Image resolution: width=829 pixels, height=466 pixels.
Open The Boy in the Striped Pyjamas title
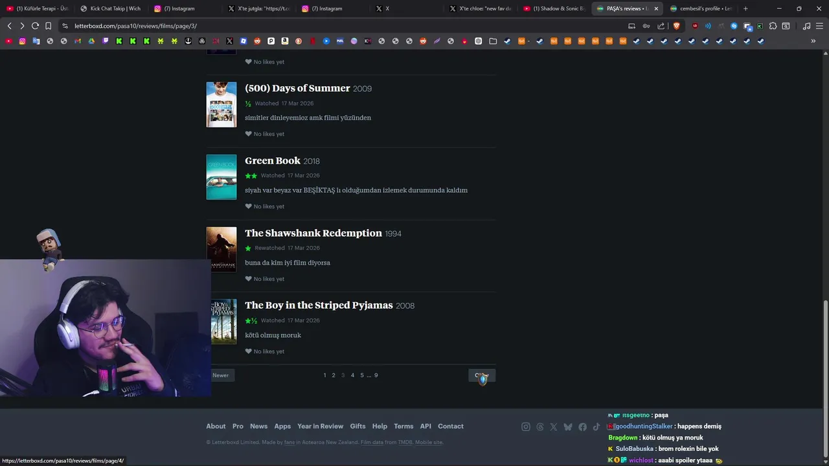319,305
